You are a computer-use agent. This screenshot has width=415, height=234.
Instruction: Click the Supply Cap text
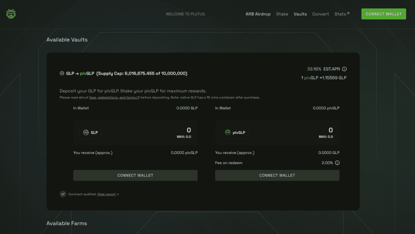coord(142,73)
